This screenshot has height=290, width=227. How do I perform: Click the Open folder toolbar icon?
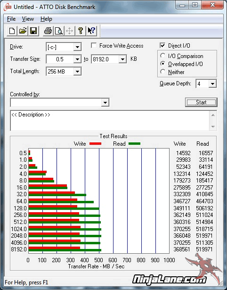pyautogui.click(x=23, y=31)
